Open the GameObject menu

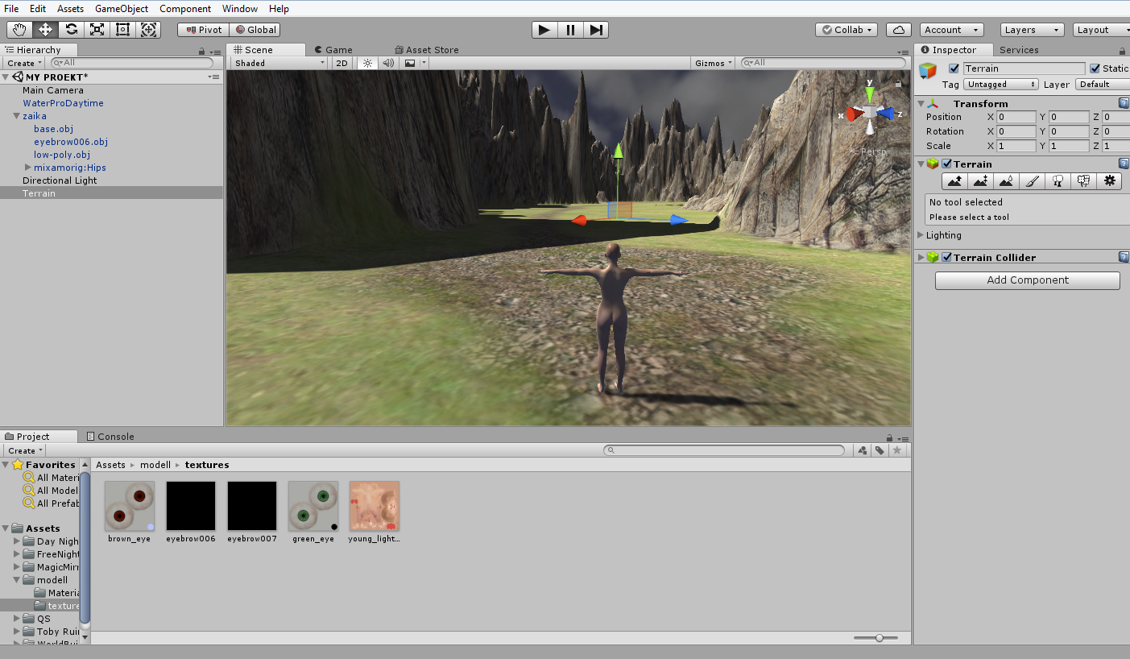[122, 9]
